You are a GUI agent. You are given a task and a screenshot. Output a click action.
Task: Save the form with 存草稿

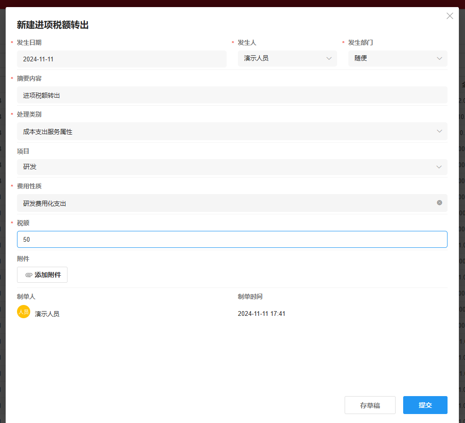(x=370, y=405)
